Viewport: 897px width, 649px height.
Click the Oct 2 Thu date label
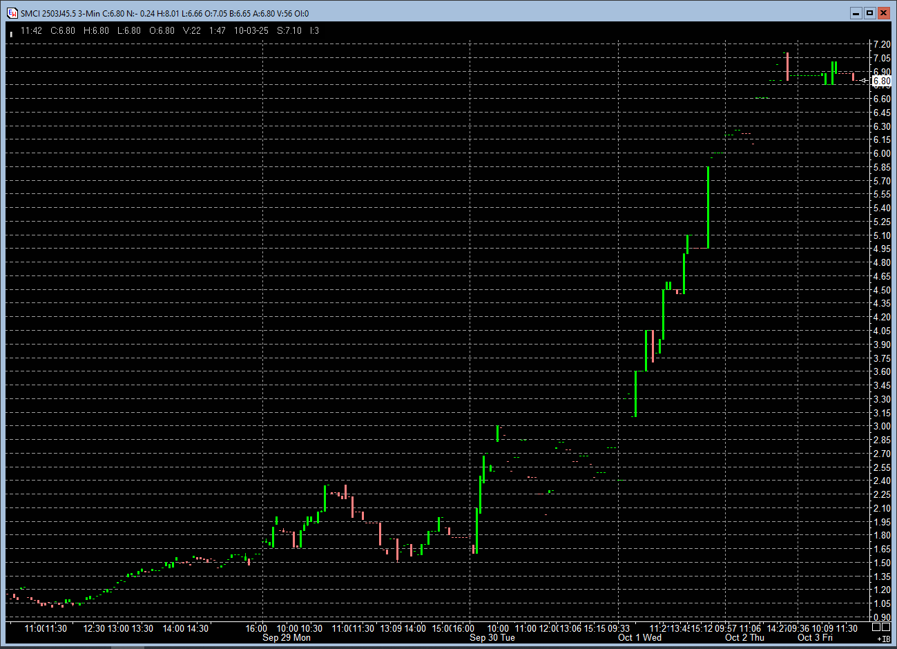744,637
